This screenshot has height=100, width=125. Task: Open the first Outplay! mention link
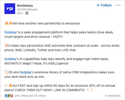pos(11,32)
